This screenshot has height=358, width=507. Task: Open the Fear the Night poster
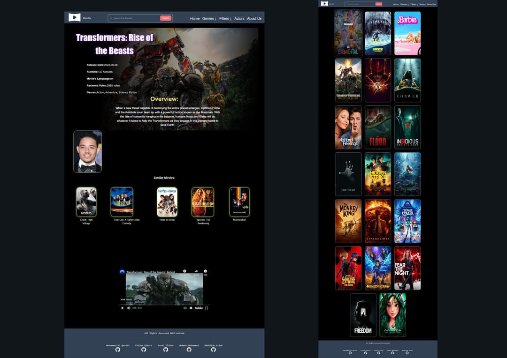[x=408, y=268]
